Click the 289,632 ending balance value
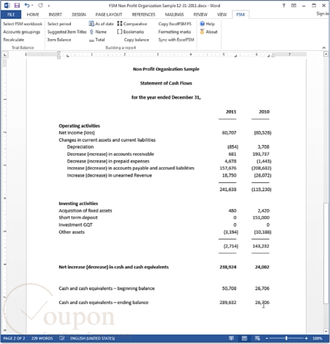Viewport: 330px width, 344px height. [x=228, y=302]
